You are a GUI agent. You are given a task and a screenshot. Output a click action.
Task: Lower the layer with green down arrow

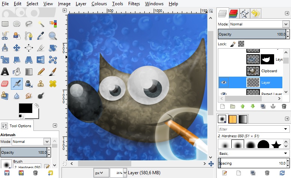pyautogui.click(x=253, y=107)
